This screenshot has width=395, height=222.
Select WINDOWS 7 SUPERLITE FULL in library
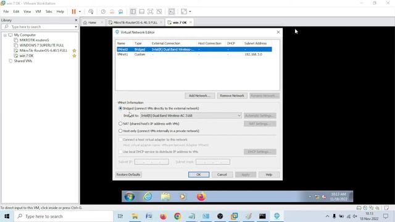coord(41,45)
